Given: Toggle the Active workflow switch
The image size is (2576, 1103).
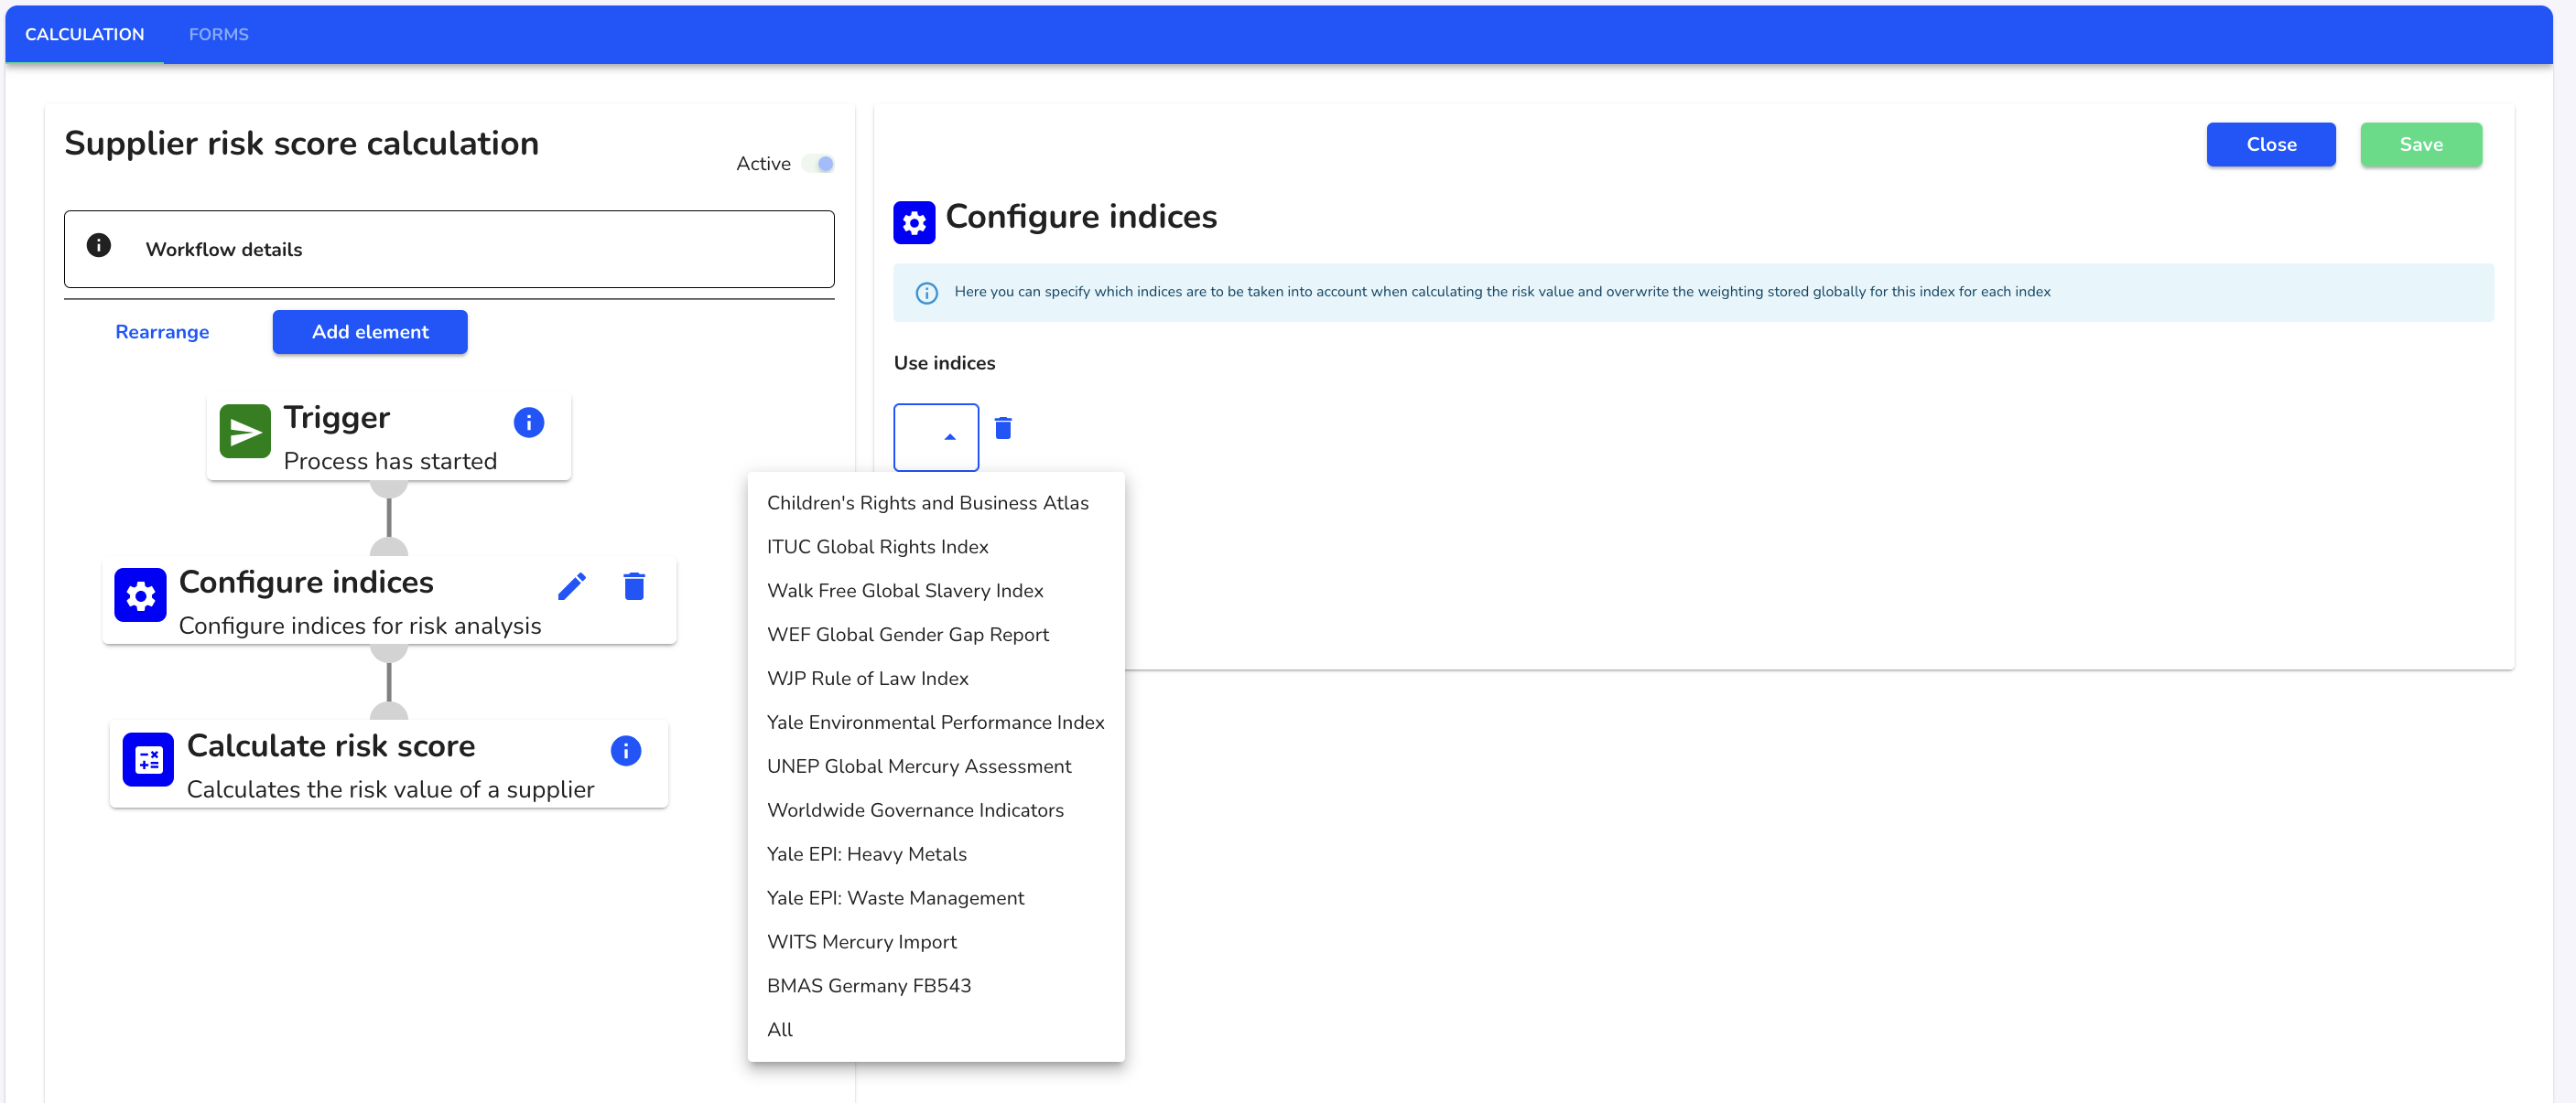Looking at the screenshot, I should 818,164.
